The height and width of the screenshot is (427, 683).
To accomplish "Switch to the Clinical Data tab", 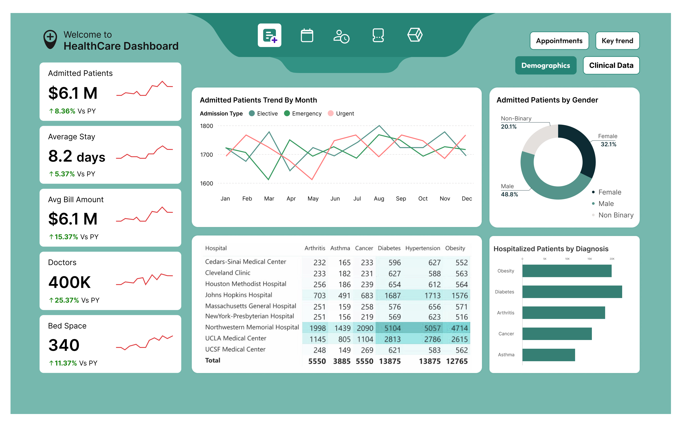I will 611,65.
